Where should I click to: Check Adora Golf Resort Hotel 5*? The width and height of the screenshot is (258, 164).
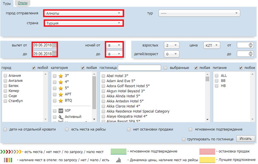[x=103, y=86]
